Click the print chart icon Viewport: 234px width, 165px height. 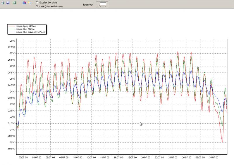point(3,3)
